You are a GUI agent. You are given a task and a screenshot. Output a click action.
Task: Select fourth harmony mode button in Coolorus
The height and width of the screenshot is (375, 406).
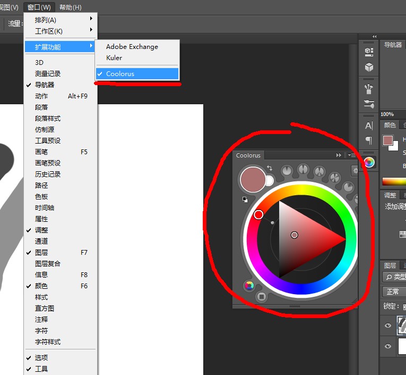[334, 178]
